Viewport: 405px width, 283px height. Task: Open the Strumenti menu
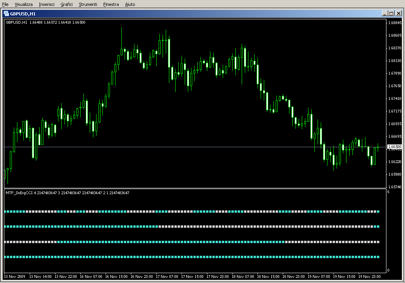point(88,4)
